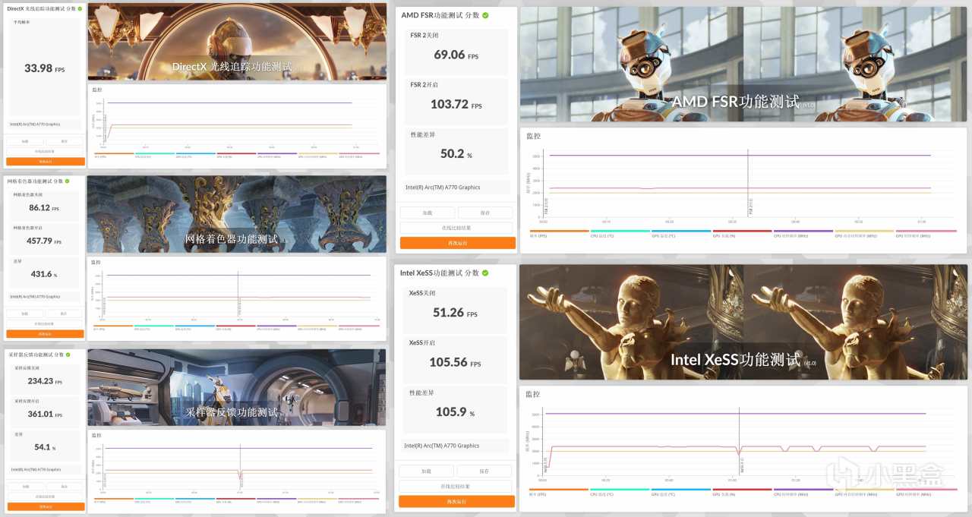Click load button in sampler feedback panel
This screenshot has height=517, width=972.
[x=25, y=486]
